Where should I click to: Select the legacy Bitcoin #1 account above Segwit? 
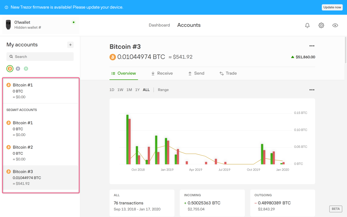pyautogui.click(x=41, y=91)
